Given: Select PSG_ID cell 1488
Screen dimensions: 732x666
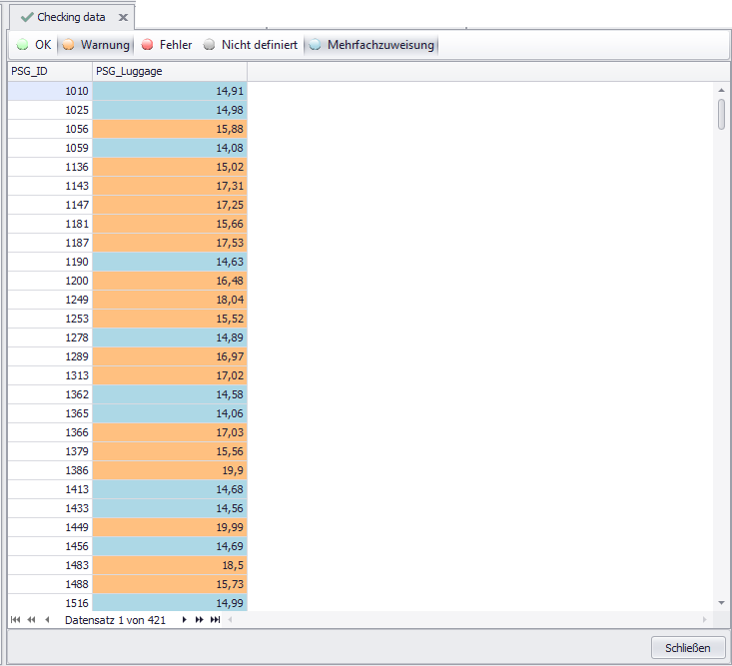Looking at the screenshot, I should [x=50, y=584].
